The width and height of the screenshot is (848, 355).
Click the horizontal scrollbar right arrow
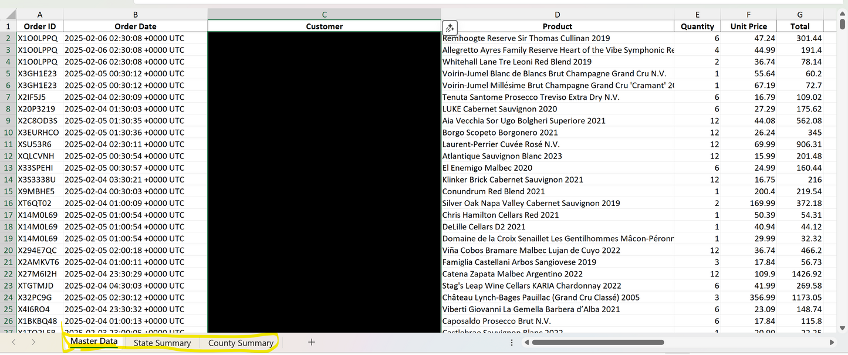(x=832, y=342)
